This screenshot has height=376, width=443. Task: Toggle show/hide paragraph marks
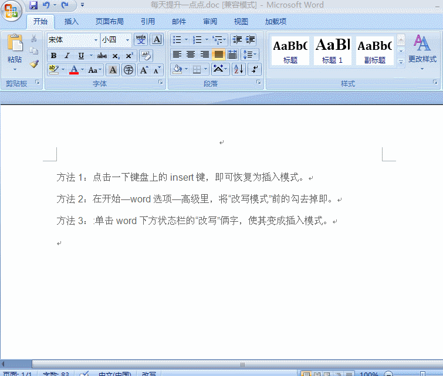coord(255,69)
